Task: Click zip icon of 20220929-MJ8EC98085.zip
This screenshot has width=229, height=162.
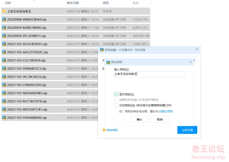Action: (x=4, y=27)
